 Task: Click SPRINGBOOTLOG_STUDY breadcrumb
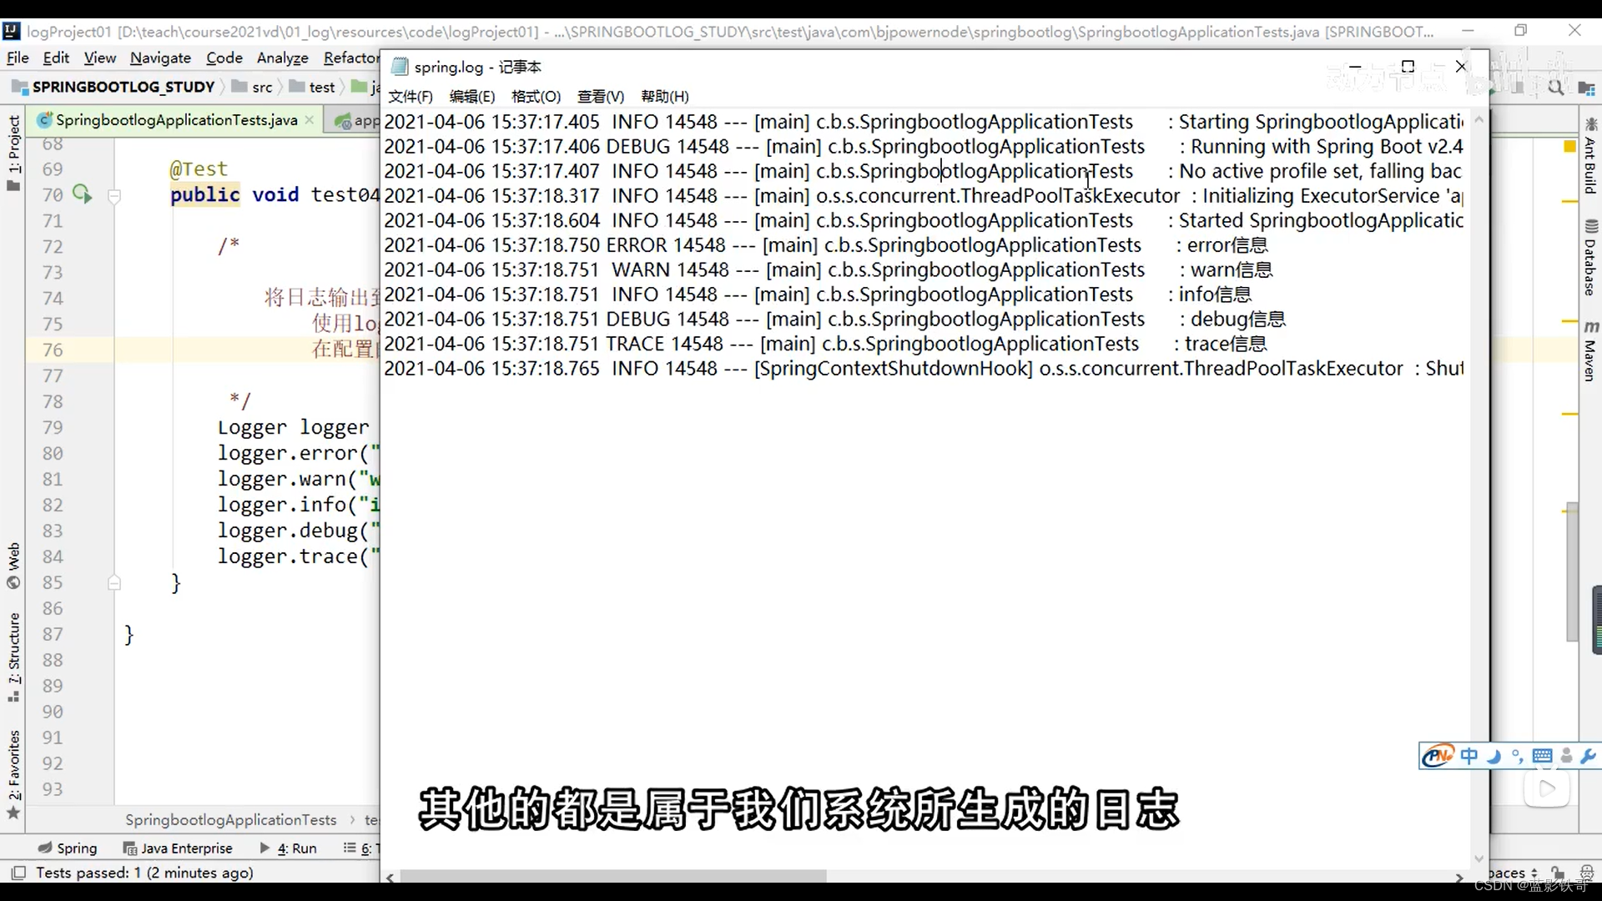tap(113, 87)
